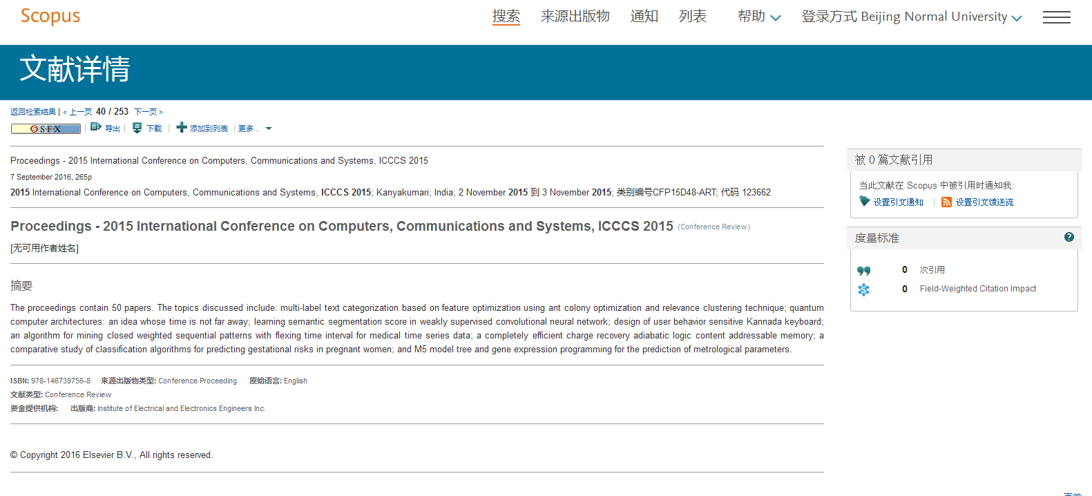Viewport: 1092px width, 496px height.
Task: Click the quotation mark citations icon
Action: (863, 271)
